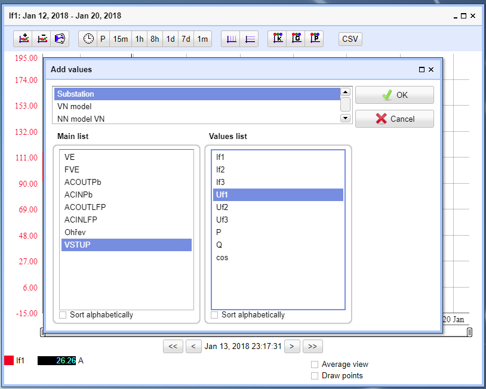486x389 pixels.
Task: Select Uf3 in Values list
Action: pyautogui.click(x=278, y=220)
